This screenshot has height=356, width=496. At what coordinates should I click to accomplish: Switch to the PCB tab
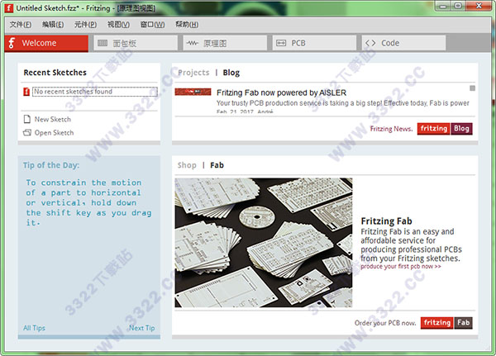tap(314, 43)
